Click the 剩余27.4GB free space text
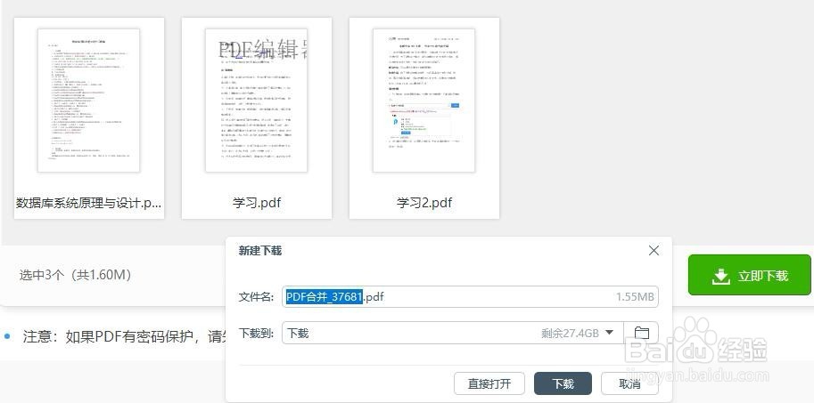This screenshot has height=403, width=814. 570,333
